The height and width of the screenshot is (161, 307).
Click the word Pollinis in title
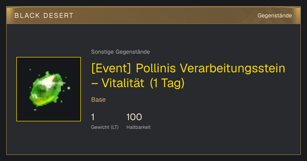[156, 68]
